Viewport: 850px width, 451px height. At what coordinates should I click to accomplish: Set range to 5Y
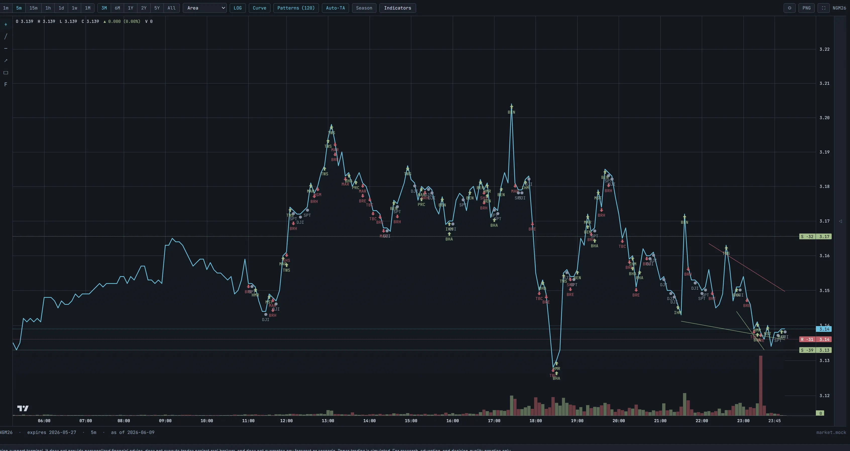(x=157, y=8)
